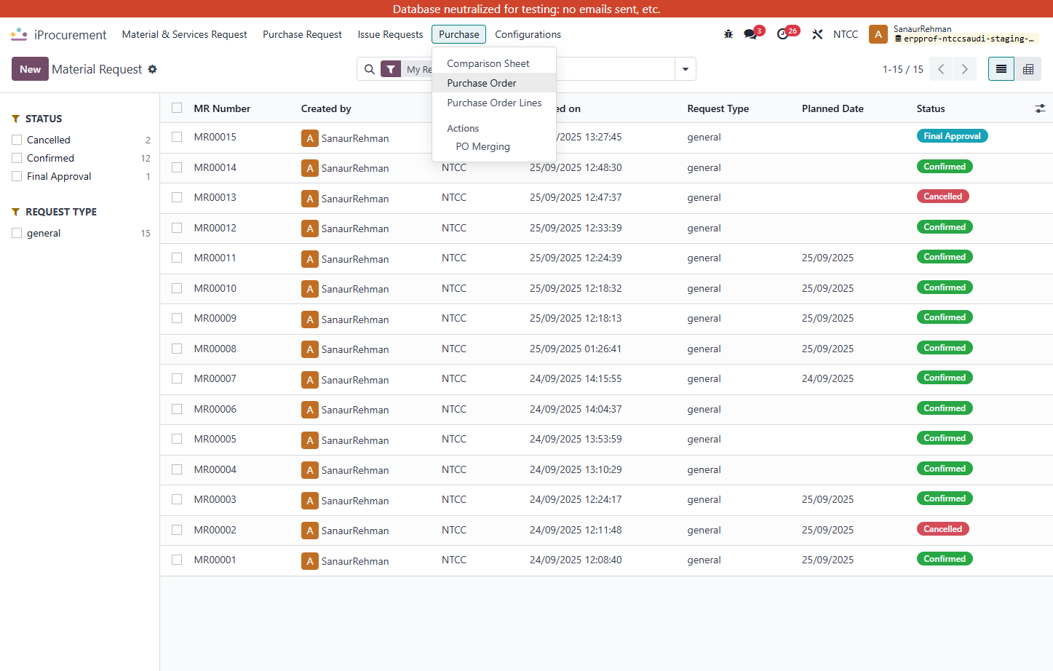Image resolution: width=1053 pixels, height=671 pixels.
Task: Choose Purchase Order Lines from menu
Action: [x=494, y=103]
